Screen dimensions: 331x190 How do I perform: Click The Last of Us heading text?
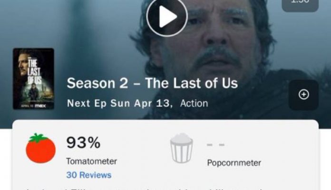point(192,83)
